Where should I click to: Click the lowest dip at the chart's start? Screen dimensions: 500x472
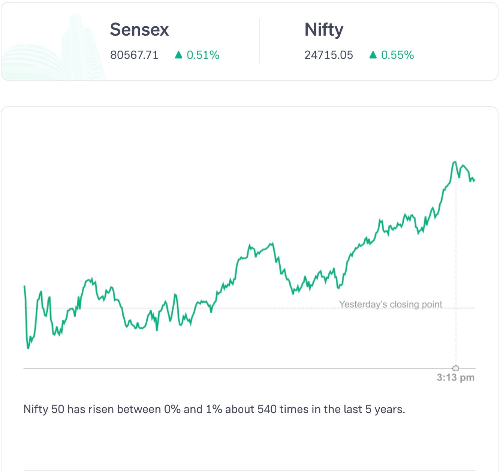pos(28,348)
